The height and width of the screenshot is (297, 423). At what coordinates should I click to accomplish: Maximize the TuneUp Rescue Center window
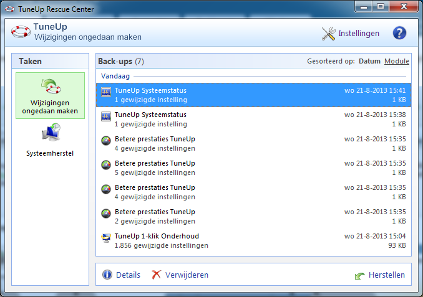(x=381, y=6)
